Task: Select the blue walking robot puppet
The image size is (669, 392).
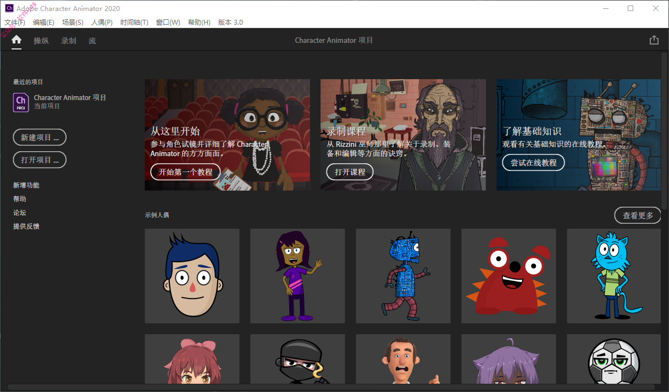Action: [403, 276]
